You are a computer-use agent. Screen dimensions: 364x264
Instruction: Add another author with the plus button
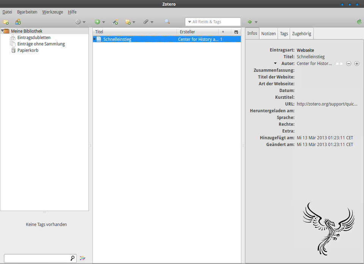point(356,64)
